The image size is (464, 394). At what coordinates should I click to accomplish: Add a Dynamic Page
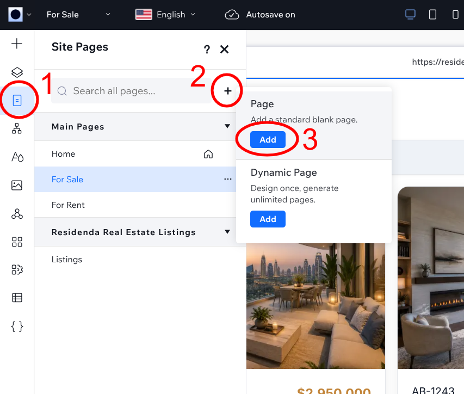pyautogui.click(x=268, y=219)
